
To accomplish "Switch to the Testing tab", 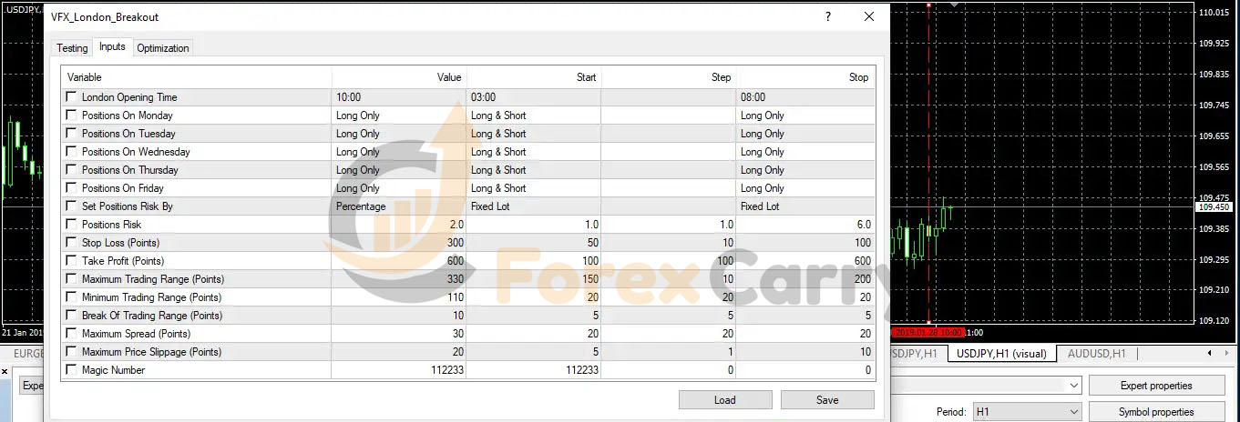I will (72, 48).
